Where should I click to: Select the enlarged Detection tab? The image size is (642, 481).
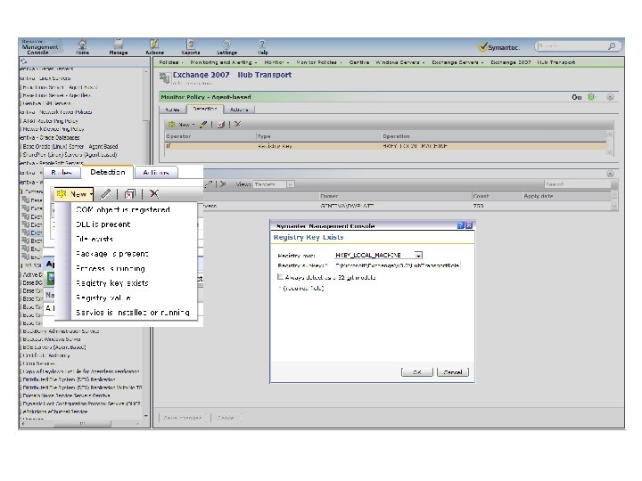108,172
